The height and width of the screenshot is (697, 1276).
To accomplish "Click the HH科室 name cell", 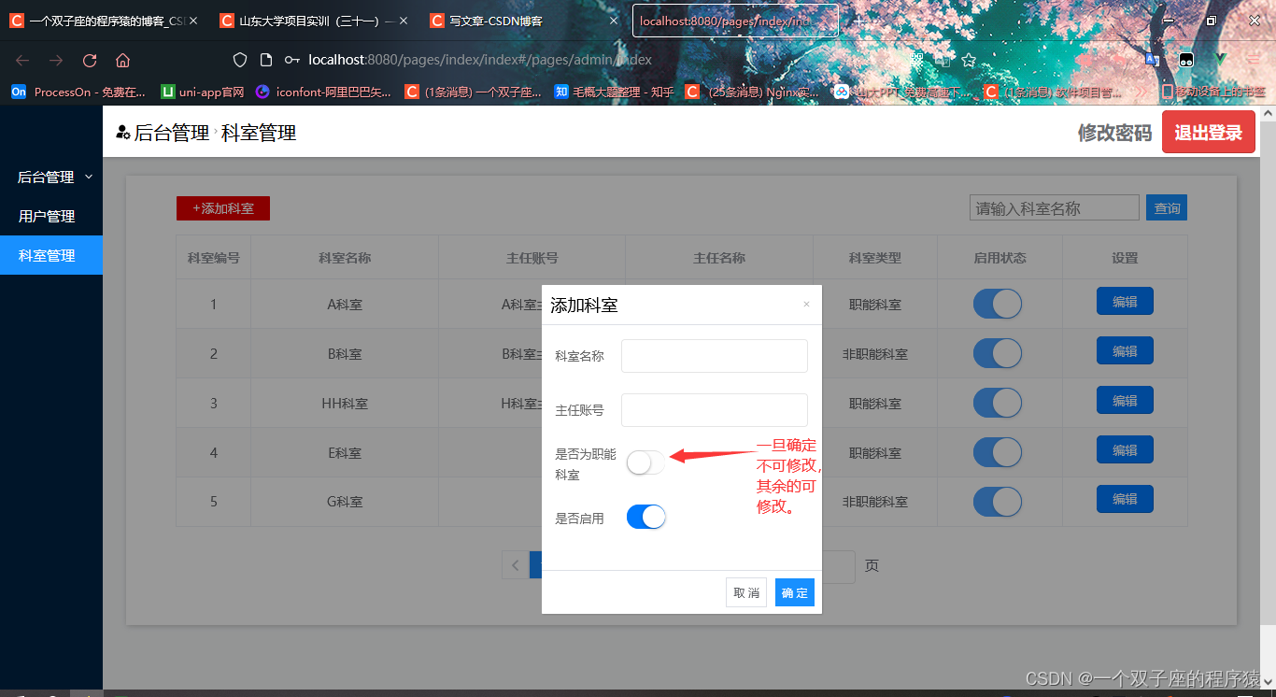I will (345, 404).
